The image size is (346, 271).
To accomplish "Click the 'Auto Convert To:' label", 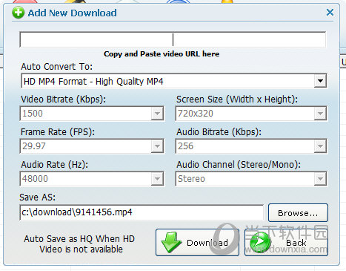I will pyautogui.click(x=57, y=67).
